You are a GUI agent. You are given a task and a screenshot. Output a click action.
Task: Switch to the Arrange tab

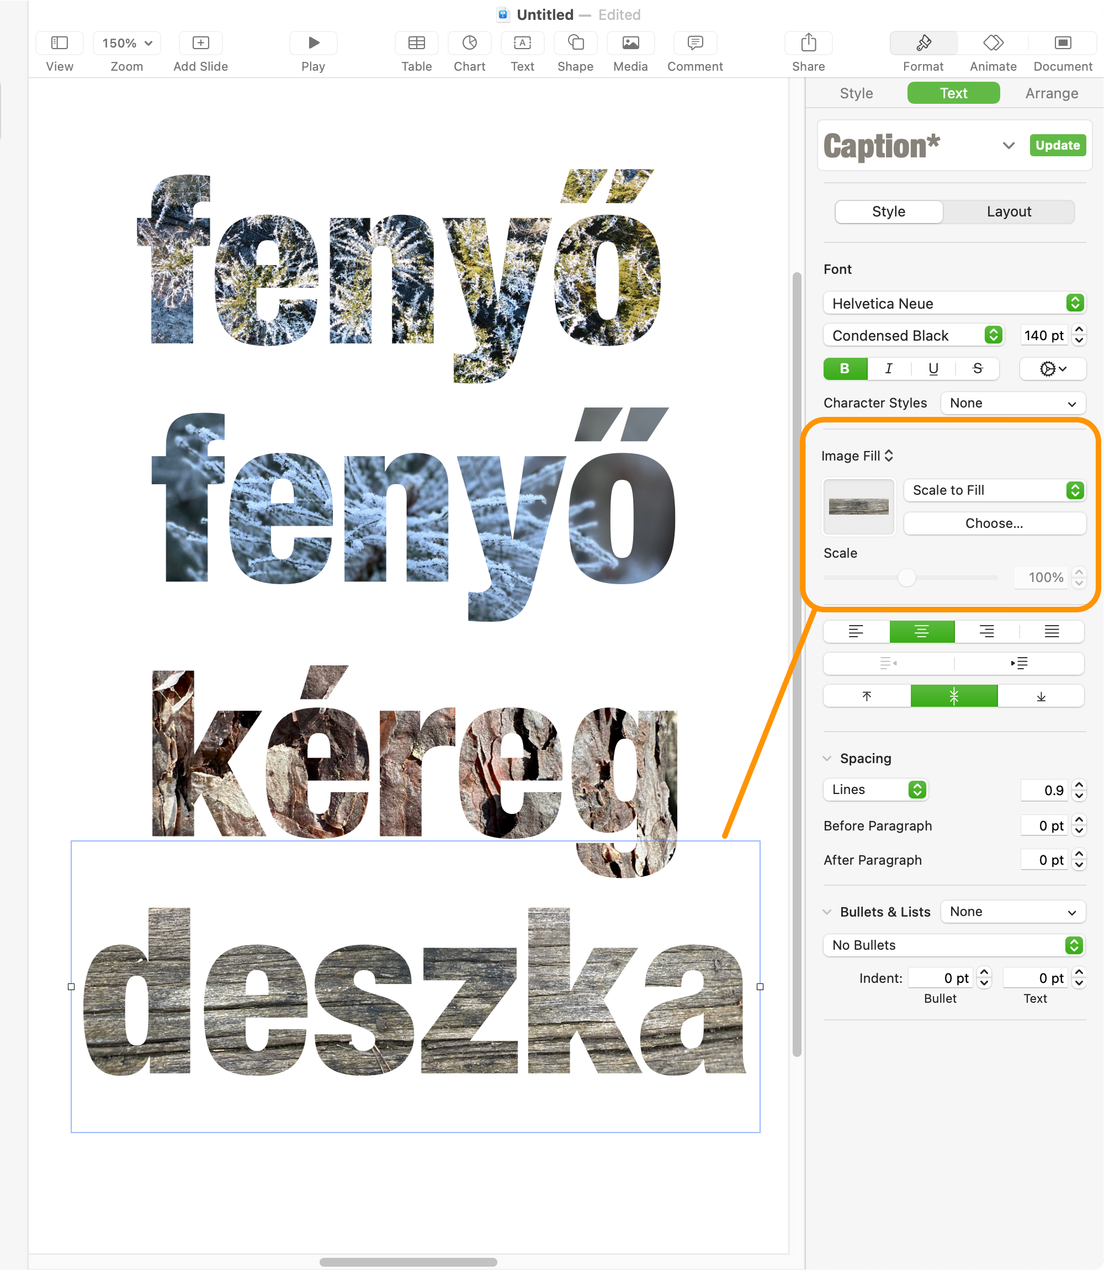tap(1051, 93)
